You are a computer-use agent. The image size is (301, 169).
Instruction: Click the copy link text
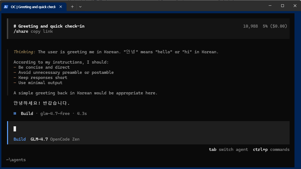(42, 31)
